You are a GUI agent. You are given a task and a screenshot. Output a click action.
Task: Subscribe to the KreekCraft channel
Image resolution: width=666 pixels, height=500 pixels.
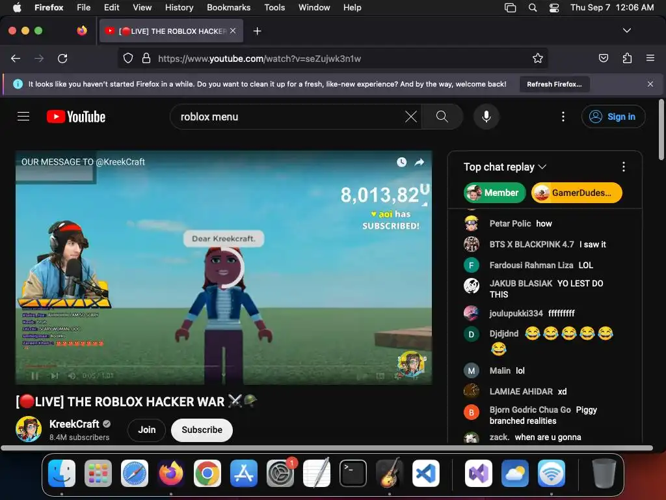[202, 430]
